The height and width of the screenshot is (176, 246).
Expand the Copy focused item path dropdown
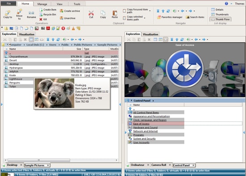(150, 11)
